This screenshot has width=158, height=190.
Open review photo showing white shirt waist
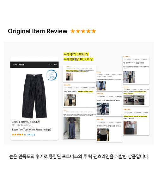[130, 128]
